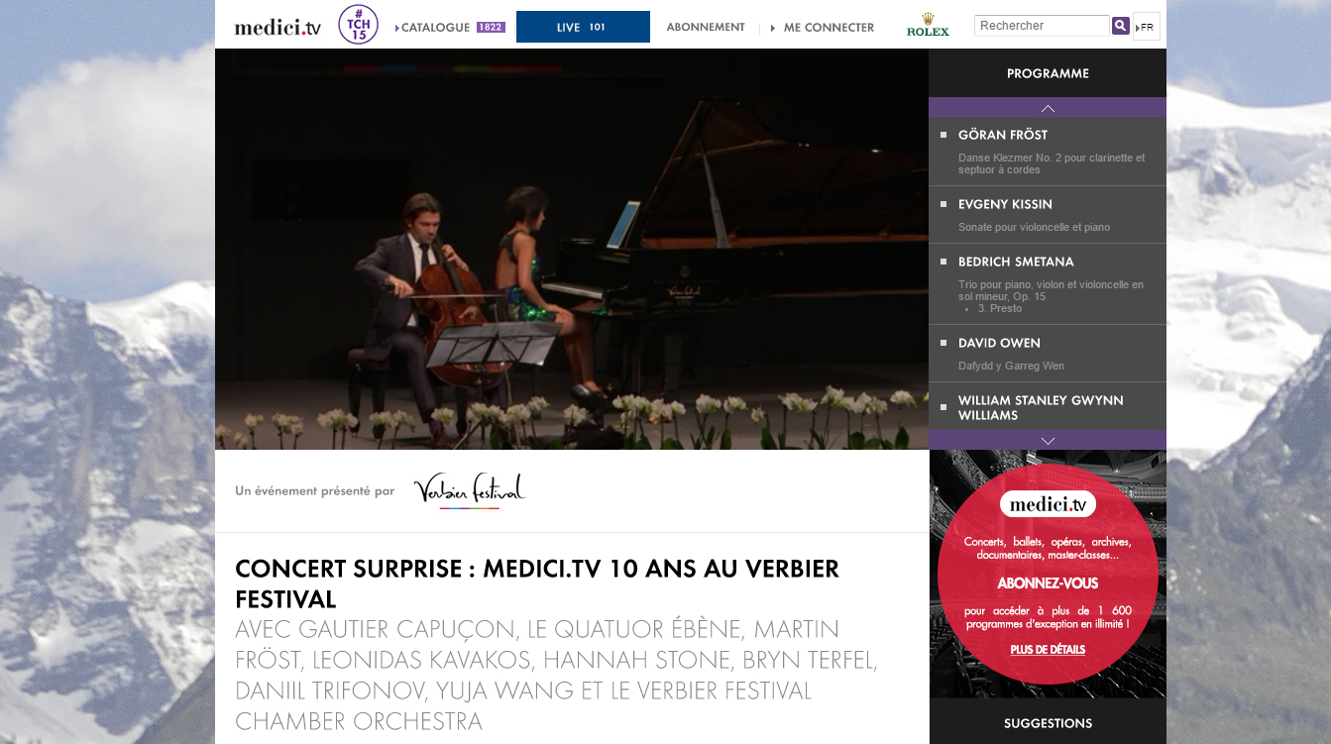Open the #TCH15 circular badge
This screenshot has height=744, width=1331.
tap(359, 25)
